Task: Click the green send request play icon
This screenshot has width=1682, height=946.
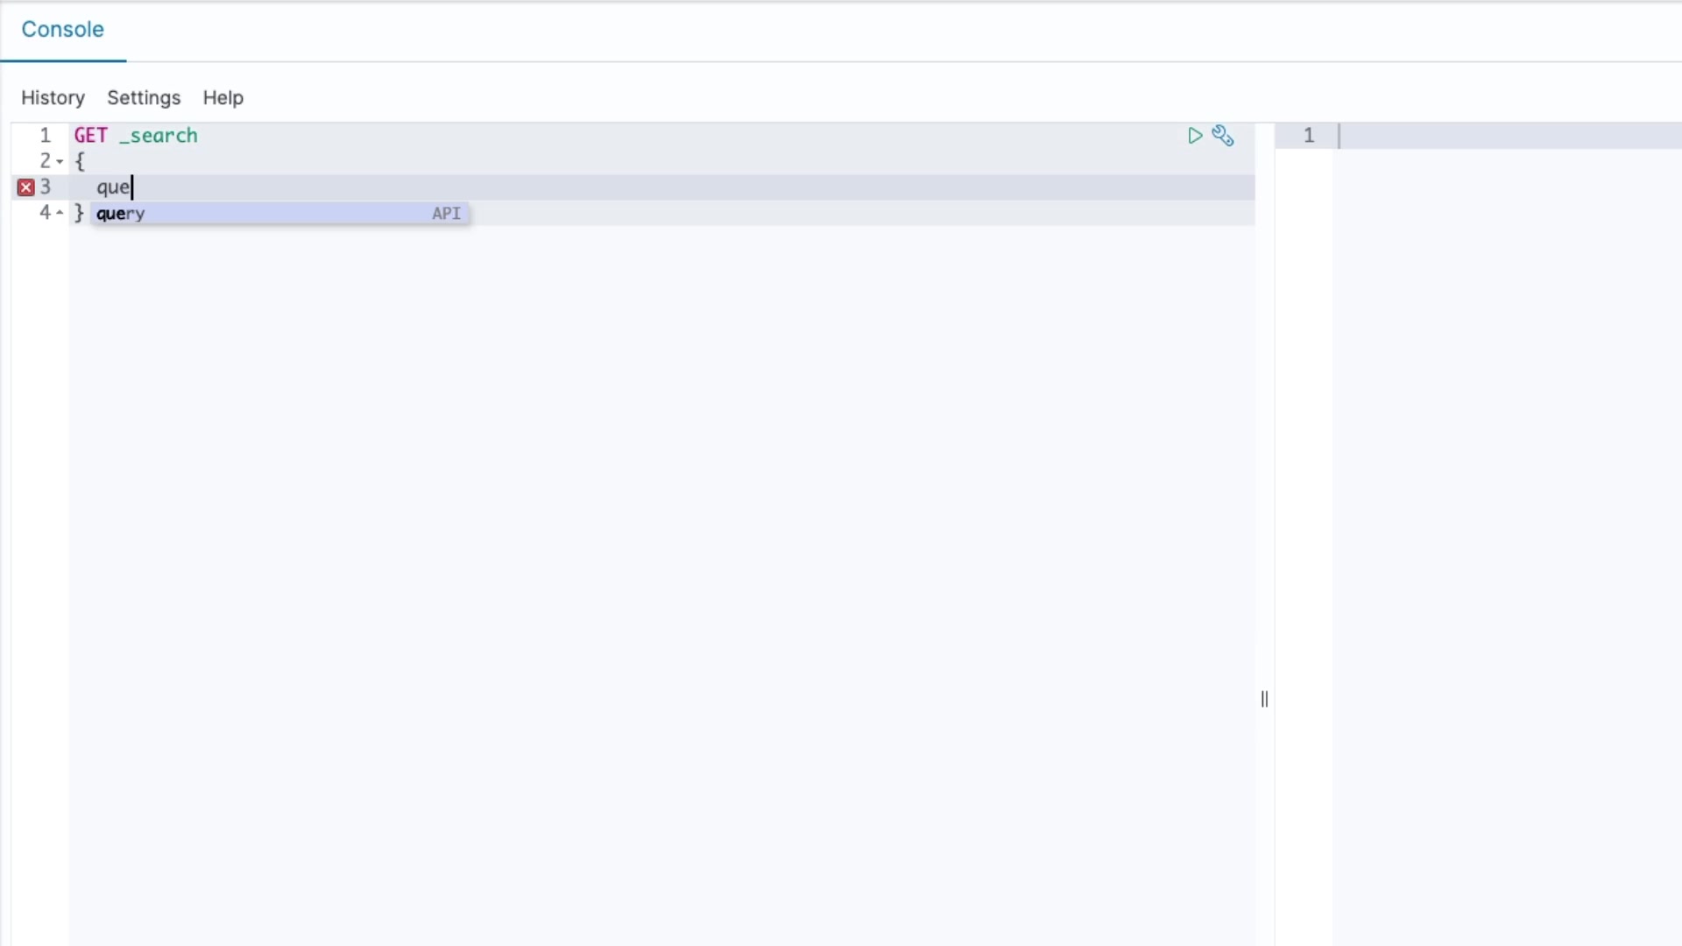Action: 1194,136
